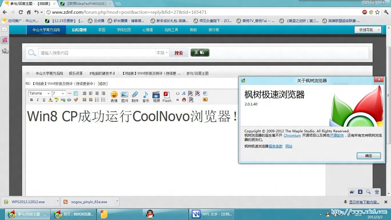This screenshot has height=220, width=391.
Task: Click the Word paste icon in editor toolbar
Action: 205,93
